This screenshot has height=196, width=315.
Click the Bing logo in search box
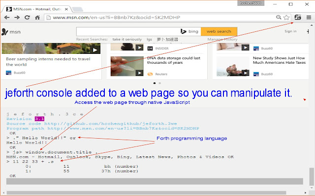click(189, 31)
